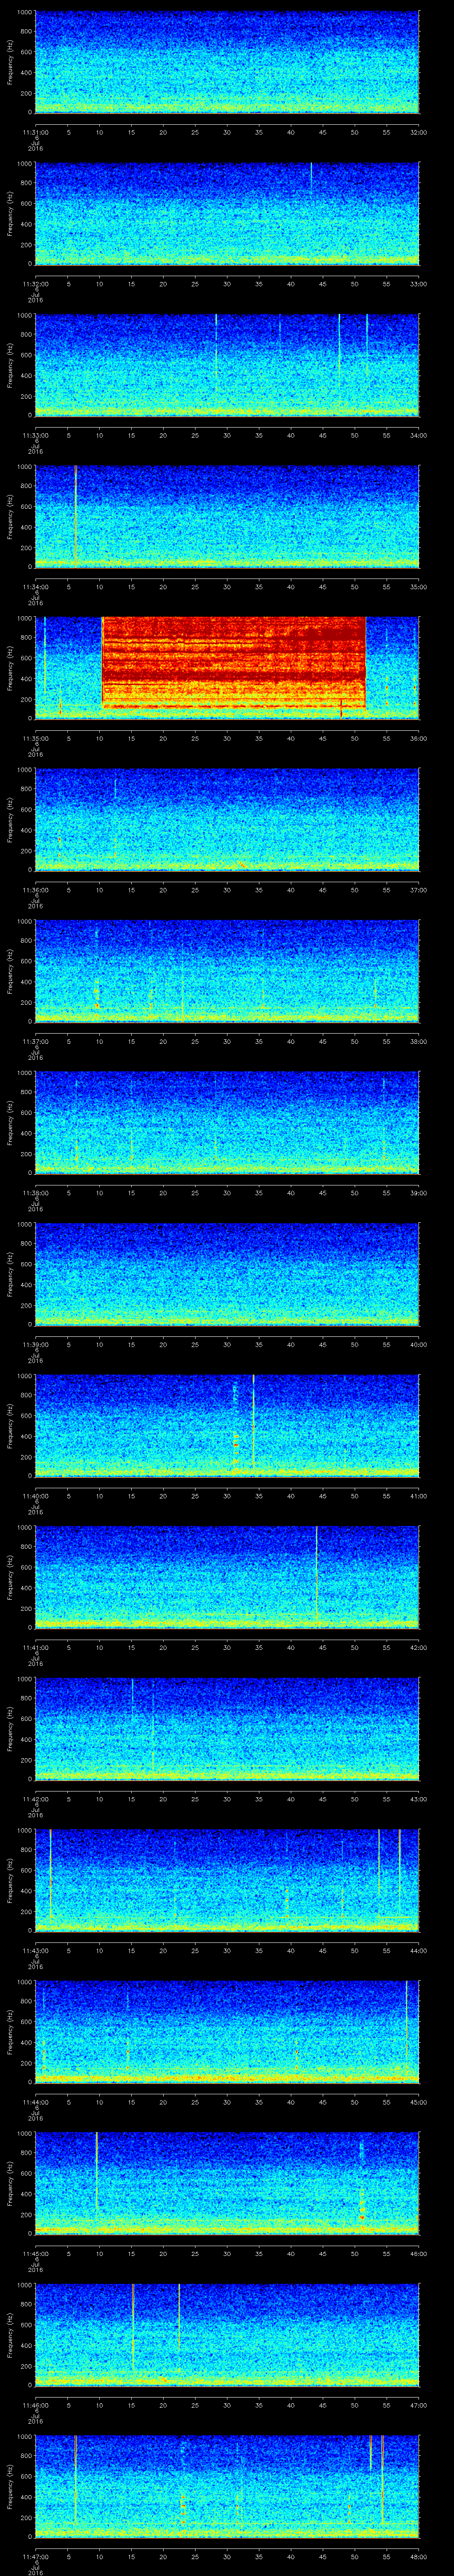Click 30 tick under the 11:35:00 spectrogram
This screenshot has height=2576, width=454.
pyautogui.click(x=227, y=738)
